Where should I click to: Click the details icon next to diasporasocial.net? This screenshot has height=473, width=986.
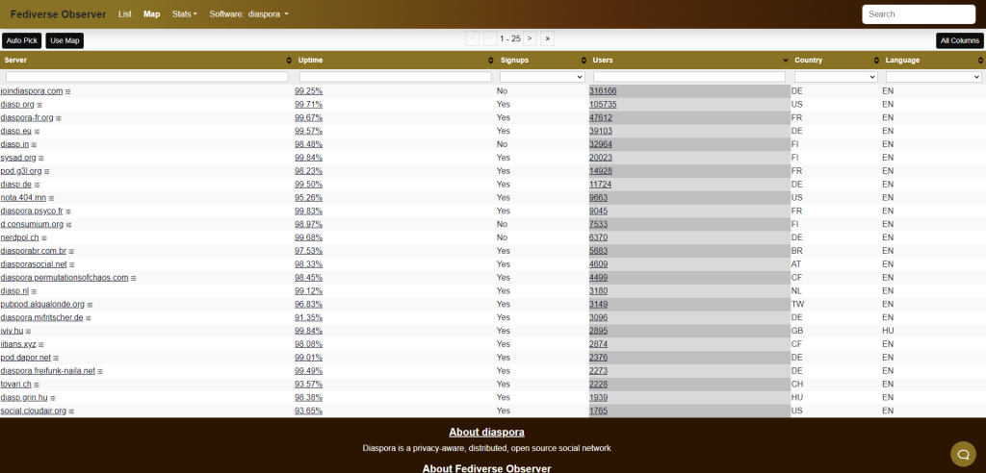[x=72, y=265]
